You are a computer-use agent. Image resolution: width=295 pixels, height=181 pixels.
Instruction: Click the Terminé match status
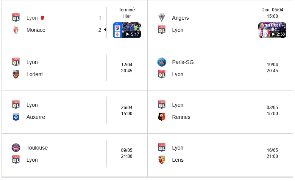[x=127, y=10]
